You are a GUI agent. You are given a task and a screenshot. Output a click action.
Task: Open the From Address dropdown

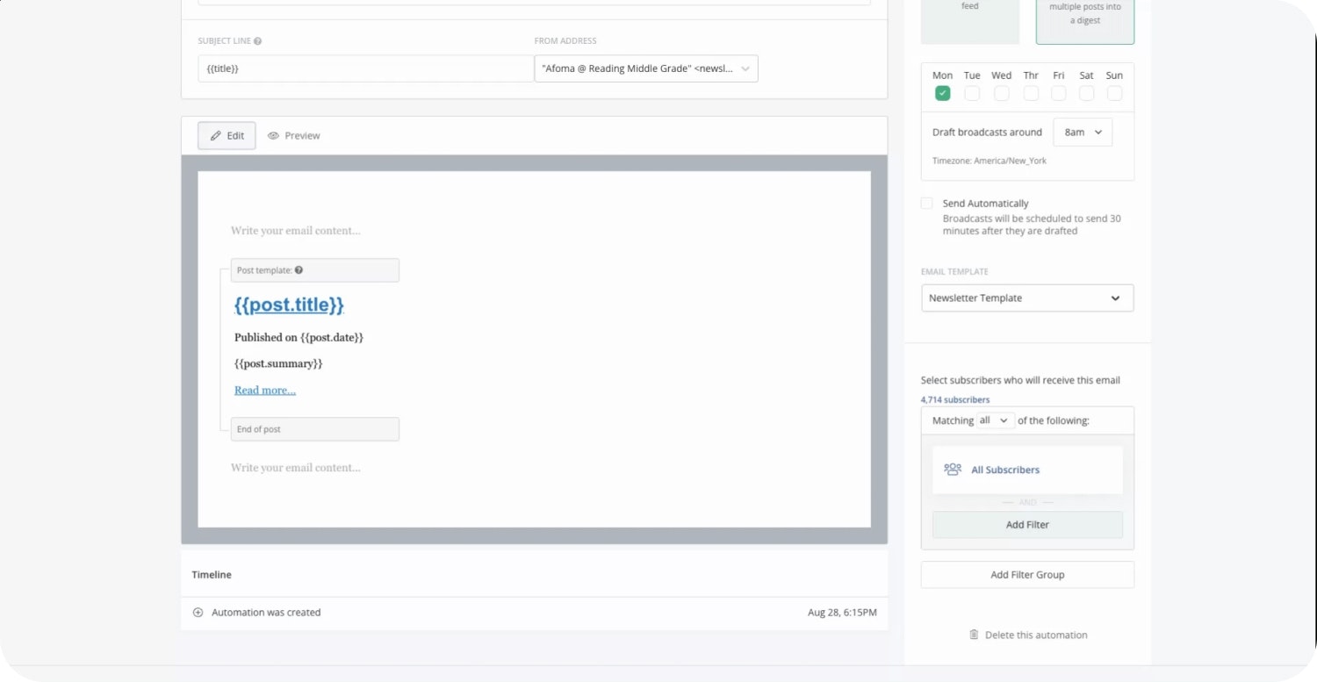click(x=645, y=68)
